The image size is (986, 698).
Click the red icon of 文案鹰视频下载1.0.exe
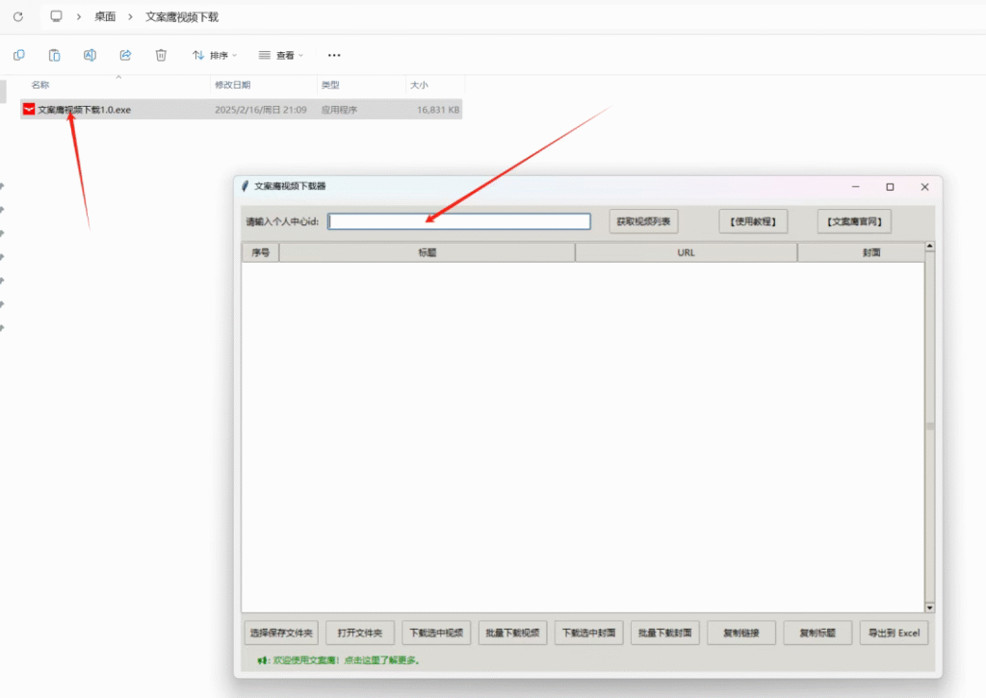click(x=29, y=110)
